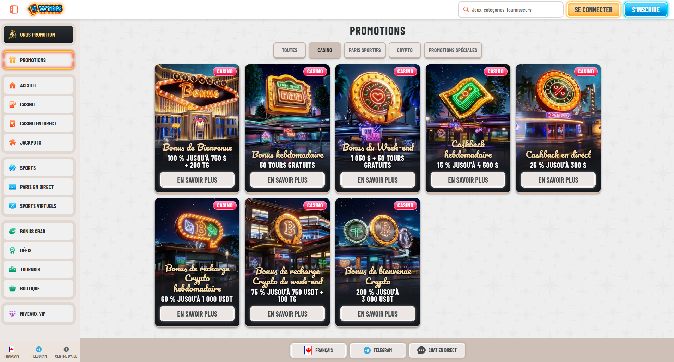This screenshot has height=362, width=674.
Task: Open Centre d'aide help icon
Action: point(66,352)
